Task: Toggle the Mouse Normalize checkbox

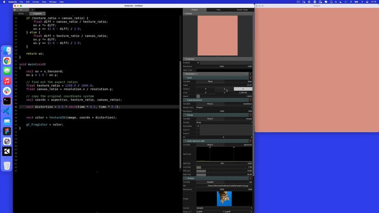Action: pyautogui.click(x=198, y=126)
